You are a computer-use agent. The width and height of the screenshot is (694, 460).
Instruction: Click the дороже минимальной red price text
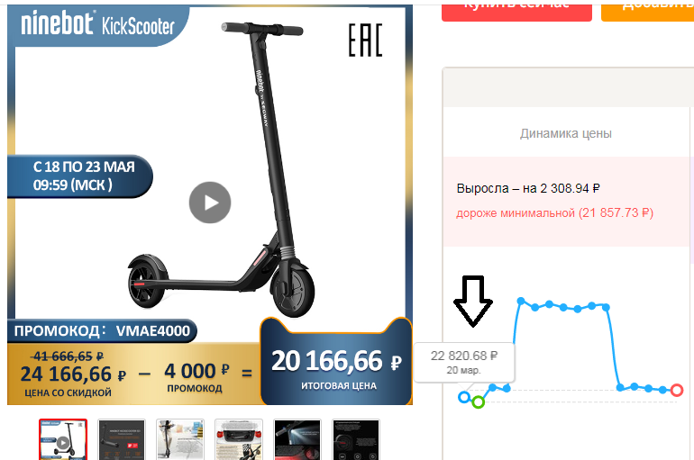(x=554, y=213)
